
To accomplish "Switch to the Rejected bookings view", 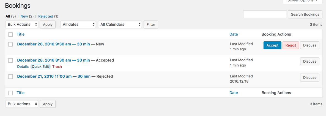I will (x=46, y=16).
